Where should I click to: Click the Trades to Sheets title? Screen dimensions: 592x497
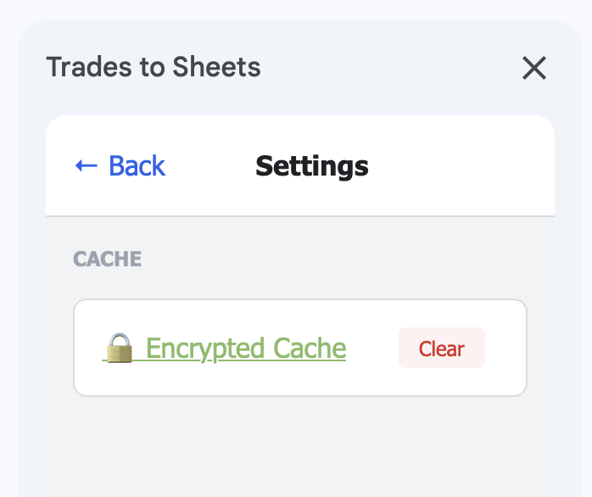154,67
